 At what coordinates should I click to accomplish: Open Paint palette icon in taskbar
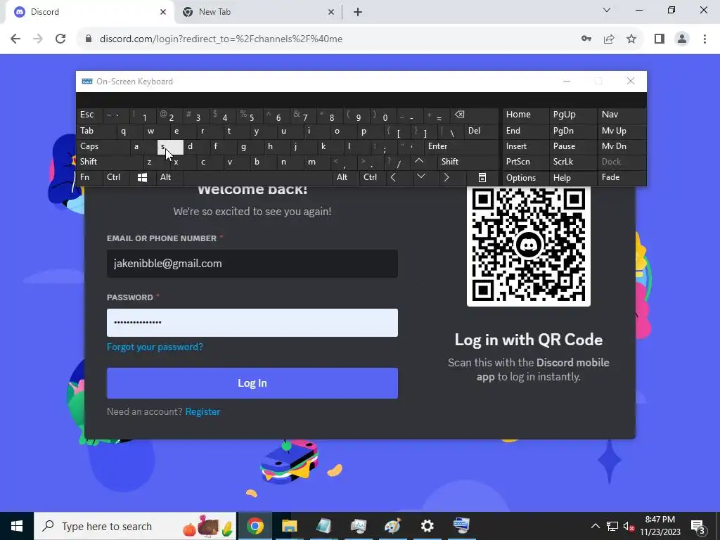click(392, 526)
